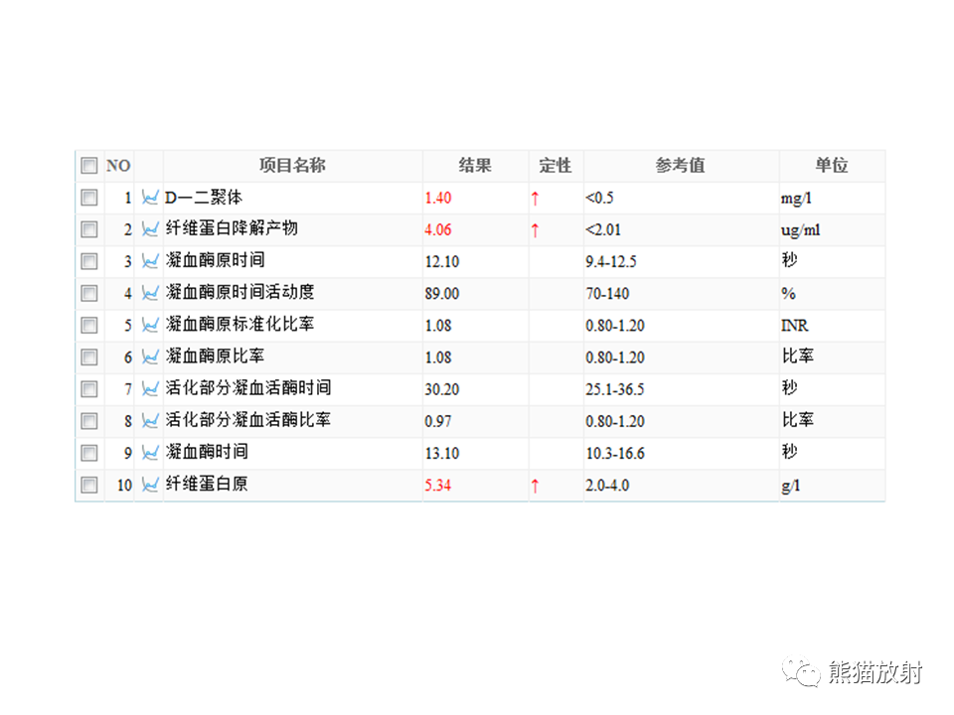The image size is (954, 715).
Task: Click the up arrow flag for 纤维蛋白原
Action: point(535,486)
